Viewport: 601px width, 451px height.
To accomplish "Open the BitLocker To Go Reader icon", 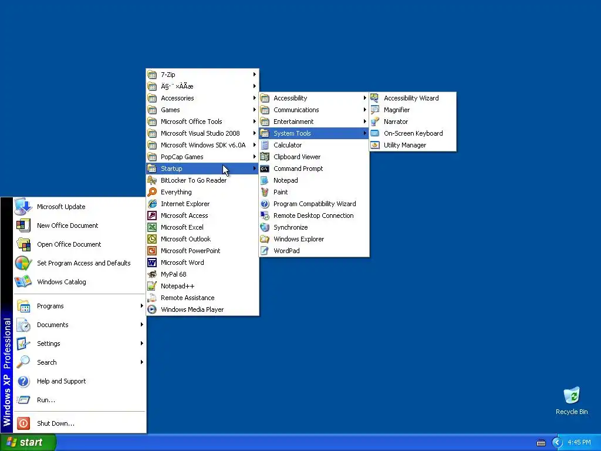I will click(152, 180).
